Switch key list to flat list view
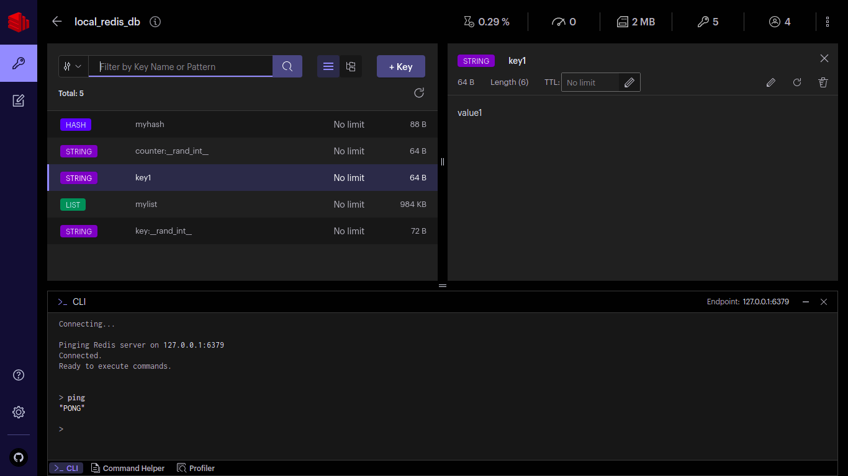This screenshot has width=848, height=476. coord(328,66)
